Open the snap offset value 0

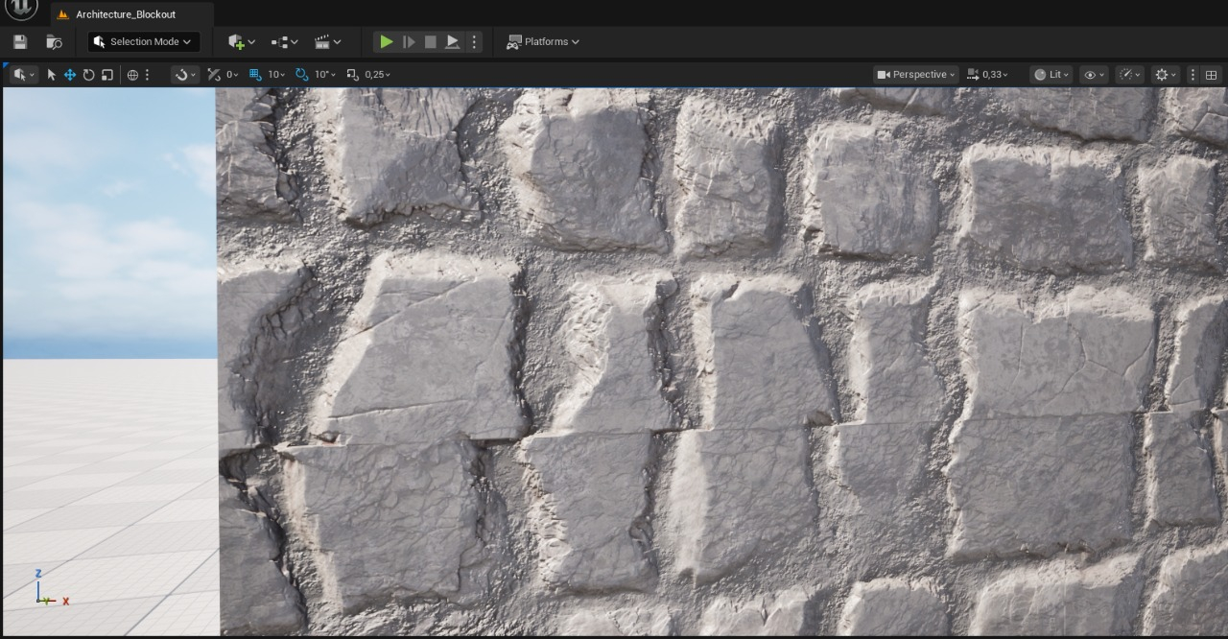pos(232,75)
